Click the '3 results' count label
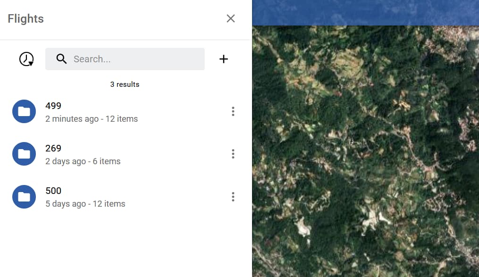 click(125, 84)
